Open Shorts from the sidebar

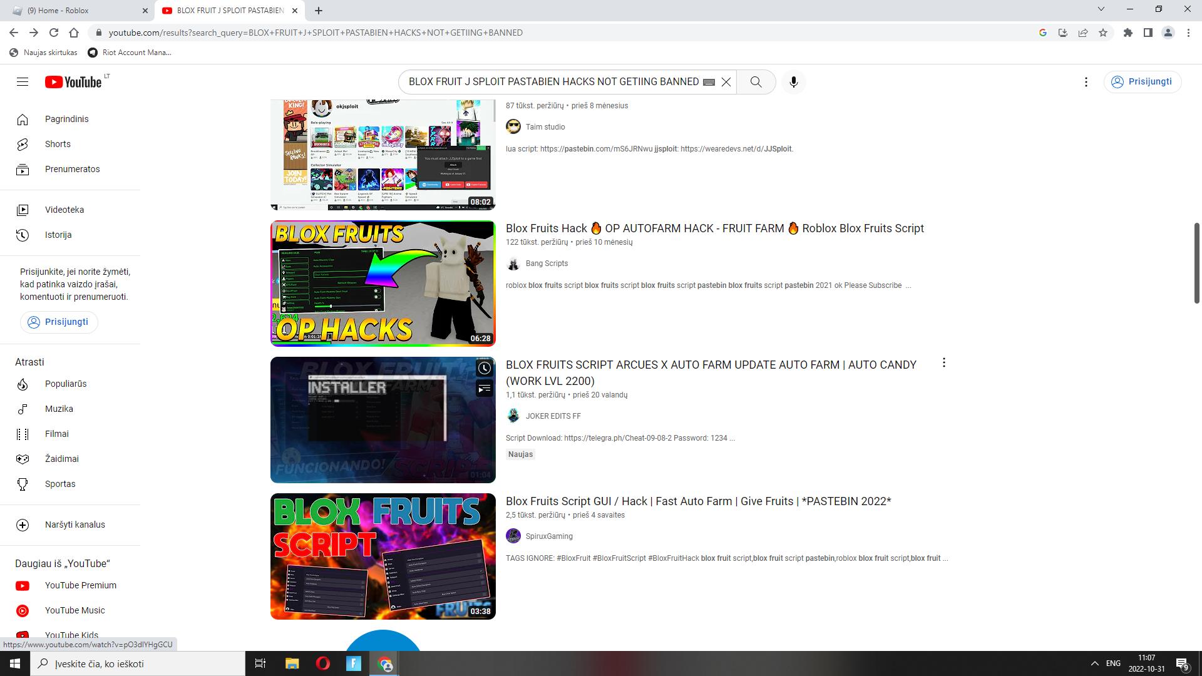[58, 144]
